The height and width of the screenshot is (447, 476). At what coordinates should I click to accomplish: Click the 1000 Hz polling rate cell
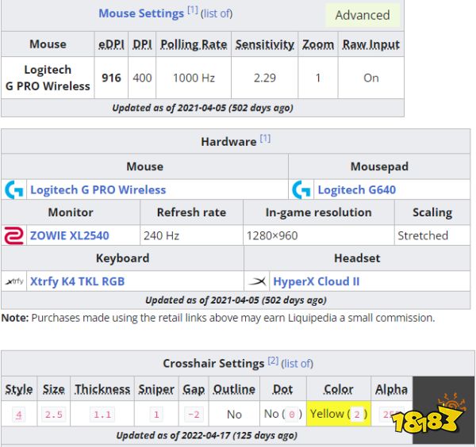(194, 78)
